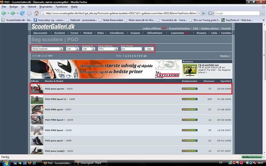Image resolution: width=266 pixels, height=166 pixels.
Task: Click the Søg Model text field
Action: point(131,49)
